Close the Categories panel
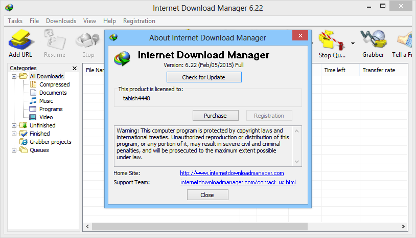The image size is (416, 238). click(x=75, y=69)
